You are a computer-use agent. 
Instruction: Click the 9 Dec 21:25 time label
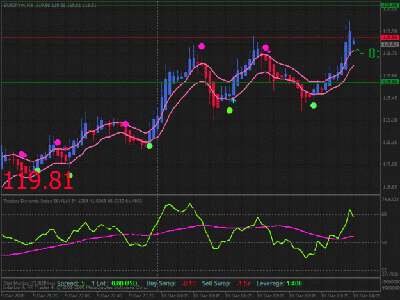click(x=45, y=296)
